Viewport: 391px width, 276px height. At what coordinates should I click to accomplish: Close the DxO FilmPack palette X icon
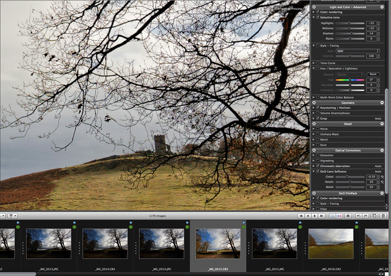pyautogui.click(x=314, y=193)
